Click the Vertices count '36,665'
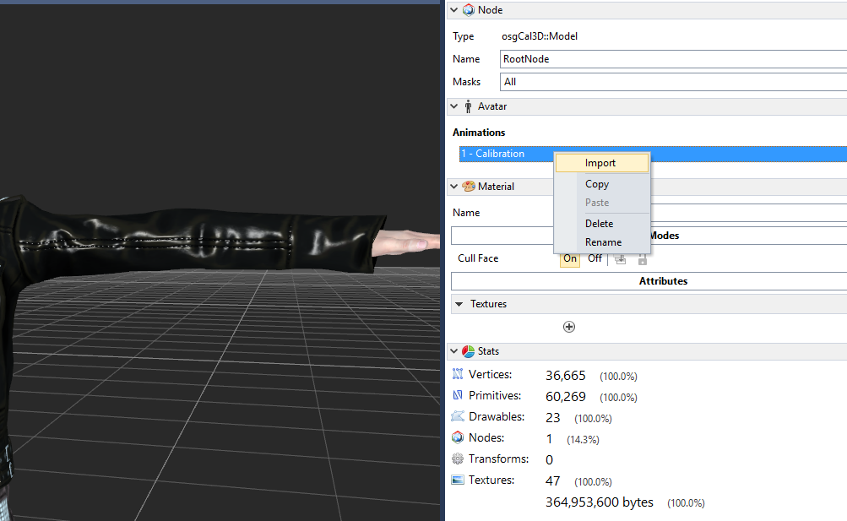 [566, 375]
